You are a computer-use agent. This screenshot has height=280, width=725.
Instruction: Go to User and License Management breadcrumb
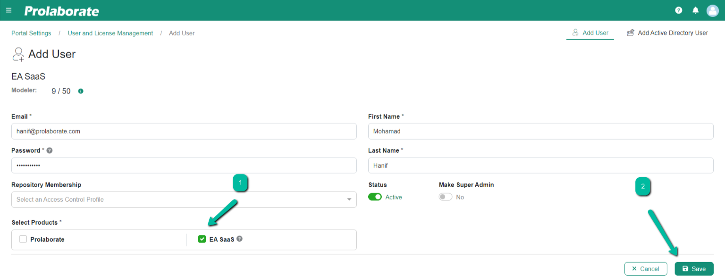[110, 33]
